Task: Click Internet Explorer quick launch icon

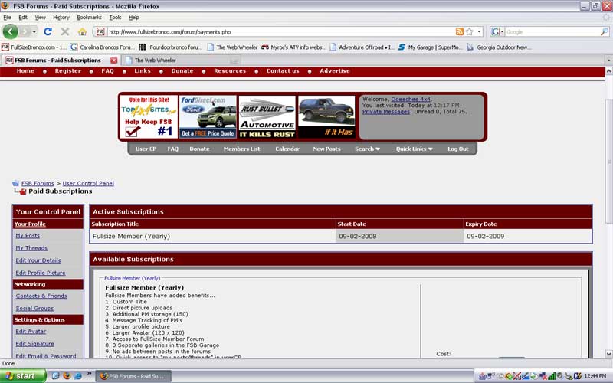Action: coord(78,376)
